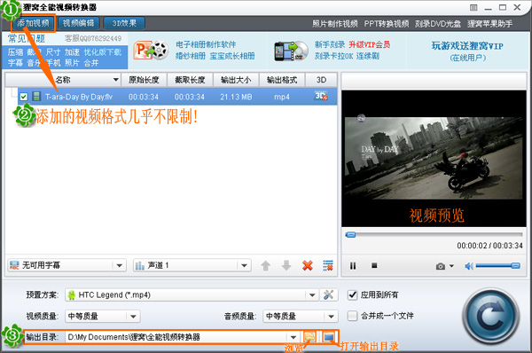Open 刻录DVD光盘 menu item

pyautogui.click(x=438, y=24)
